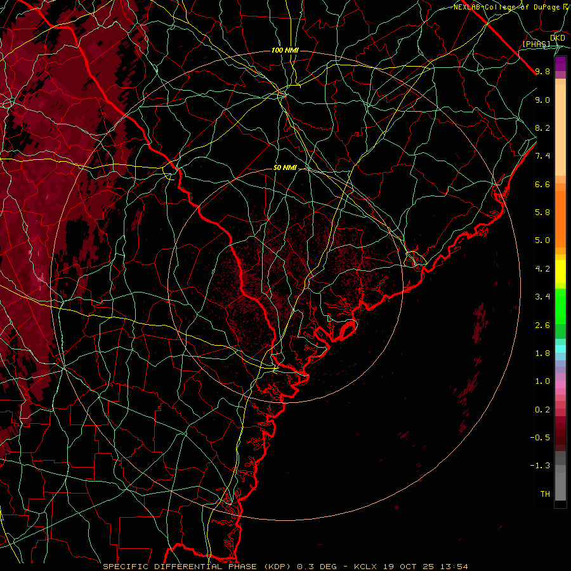Click the bright green segment of color bar
Image resolution: width=571 pixels, height=571 pixels.
pos(560,306)
